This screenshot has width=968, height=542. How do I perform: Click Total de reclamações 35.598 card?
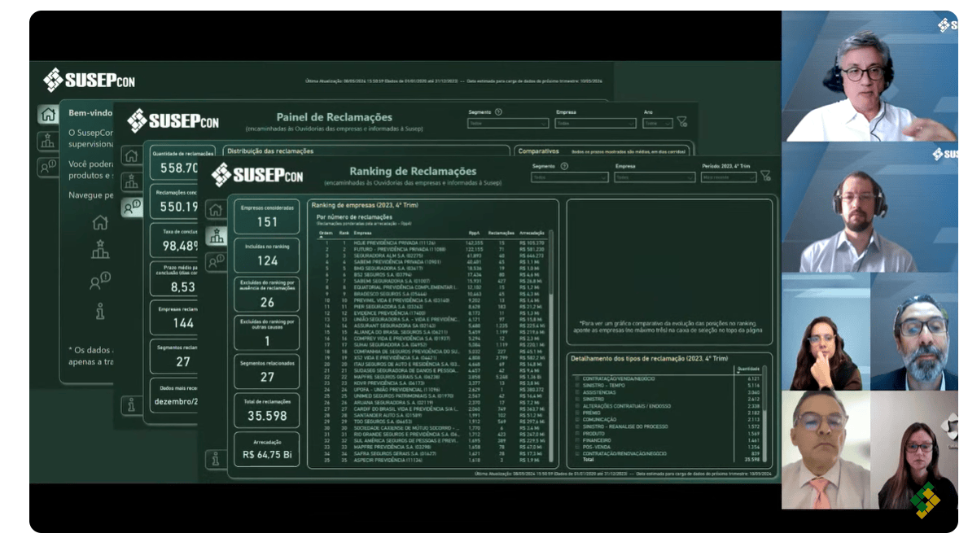(x=267, y=410)
